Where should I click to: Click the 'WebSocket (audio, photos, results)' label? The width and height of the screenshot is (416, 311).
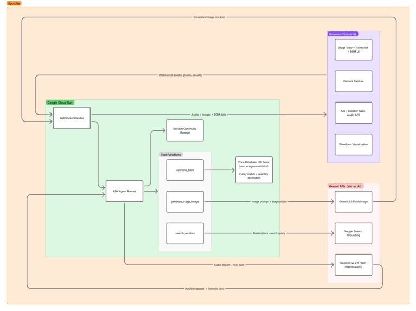pyautogui.click(x=181, y=75)
